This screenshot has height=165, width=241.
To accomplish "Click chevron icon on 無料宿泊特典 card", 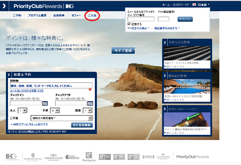I will (x=165, y=76).
